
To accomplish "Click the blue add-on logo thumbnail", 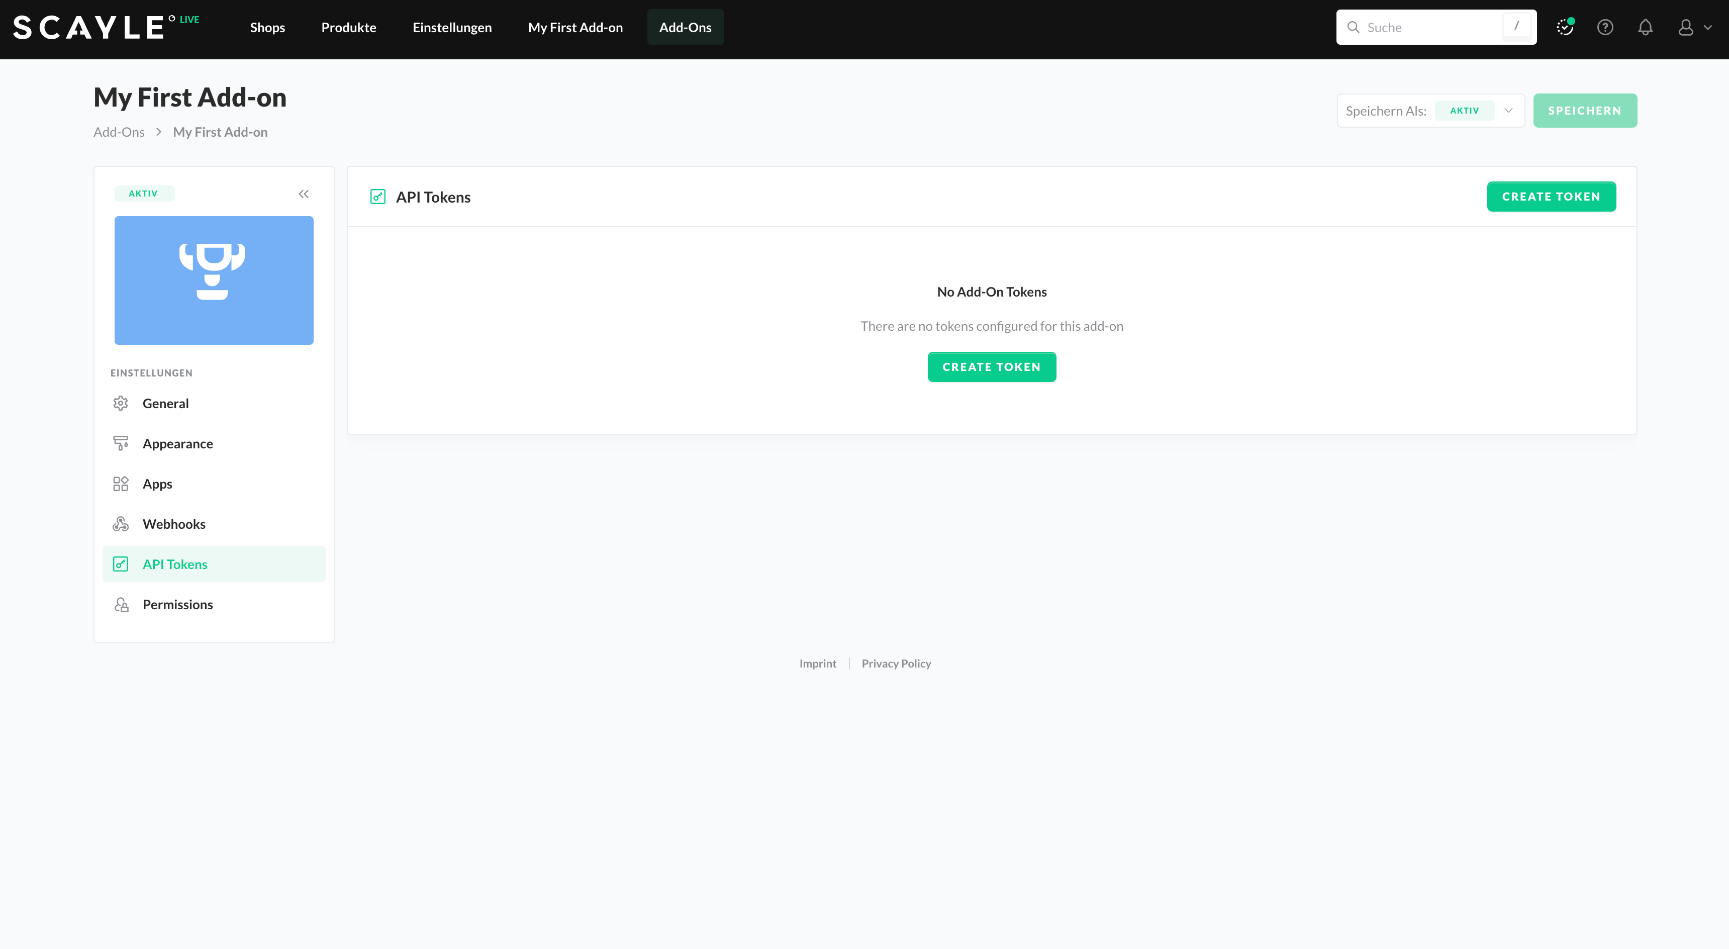I will coord(214,280).
